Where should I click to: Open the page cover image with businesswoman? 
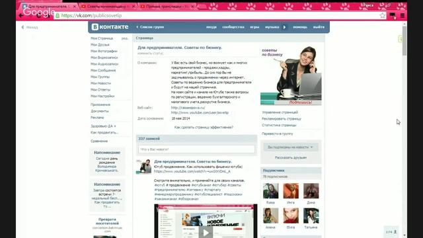(x=291, y=75)
